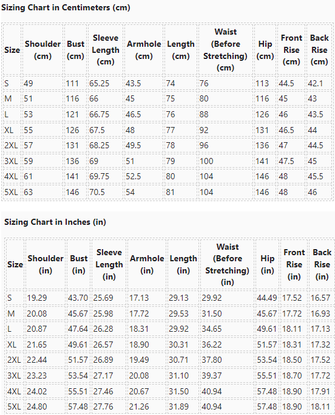The height and width of the screenshot is (415, 335).
Task: Select waist value 34.65 for size L
Action: 212,329
